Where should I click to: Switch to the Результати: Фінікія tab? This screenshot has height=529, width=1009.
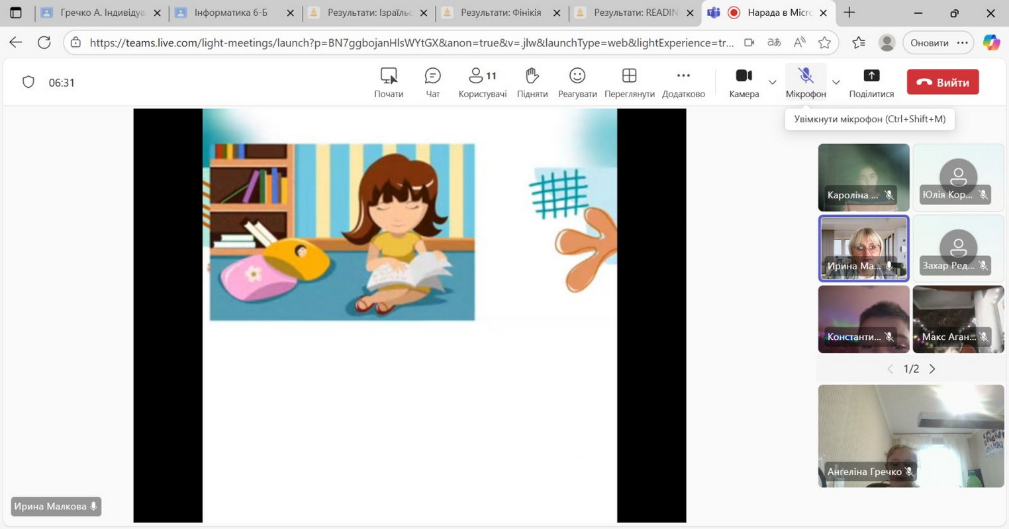click(x=501, y=13)
